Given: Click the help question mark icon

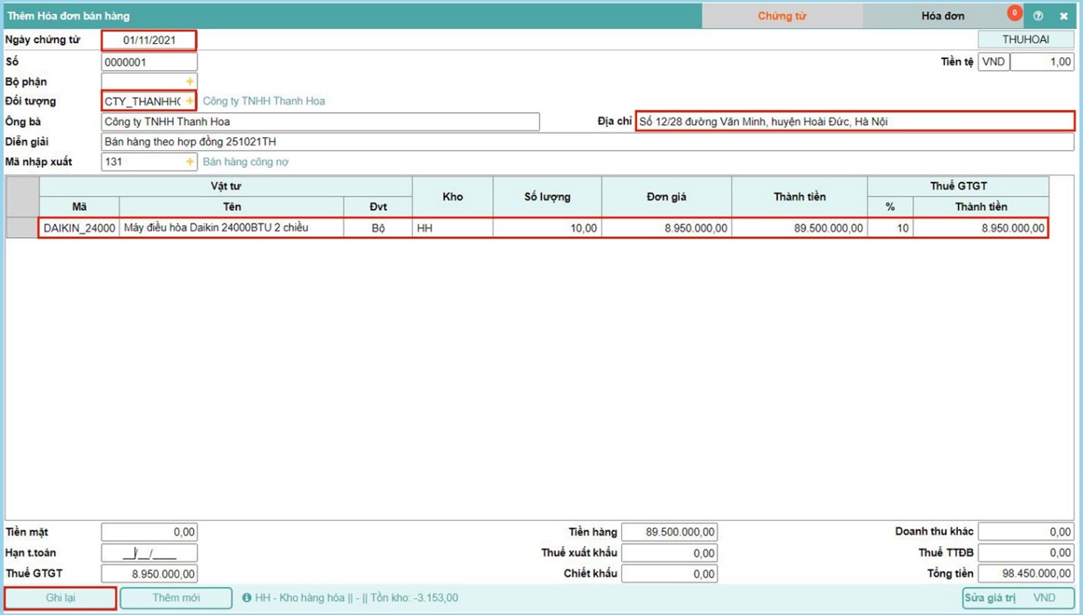Looking at the screenshot, I should [x=1038, y=16].
